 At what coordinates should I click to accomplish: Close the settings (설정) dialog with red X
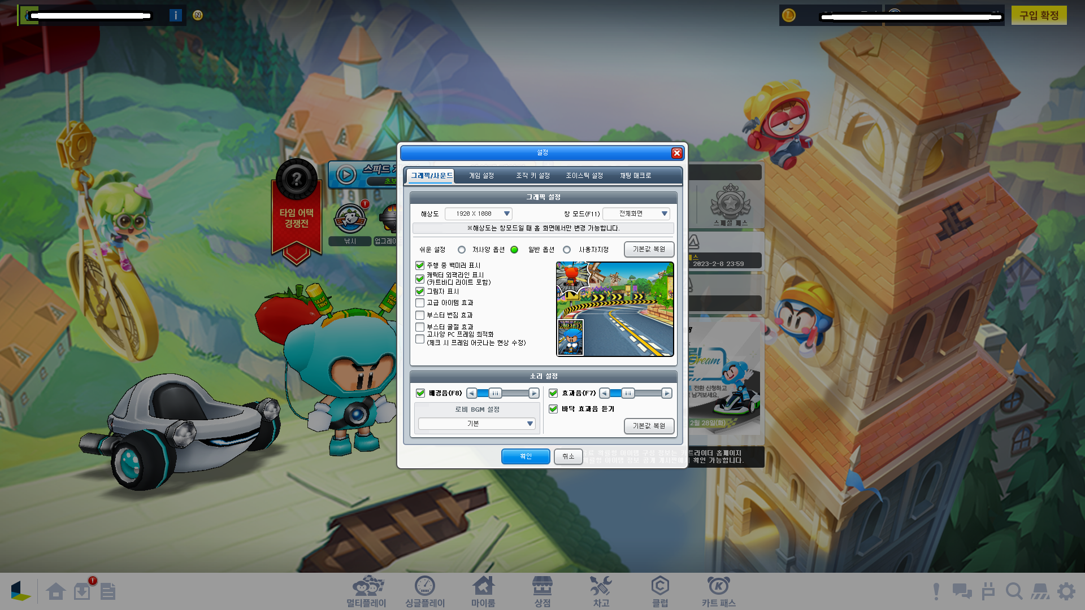[676, 153]
